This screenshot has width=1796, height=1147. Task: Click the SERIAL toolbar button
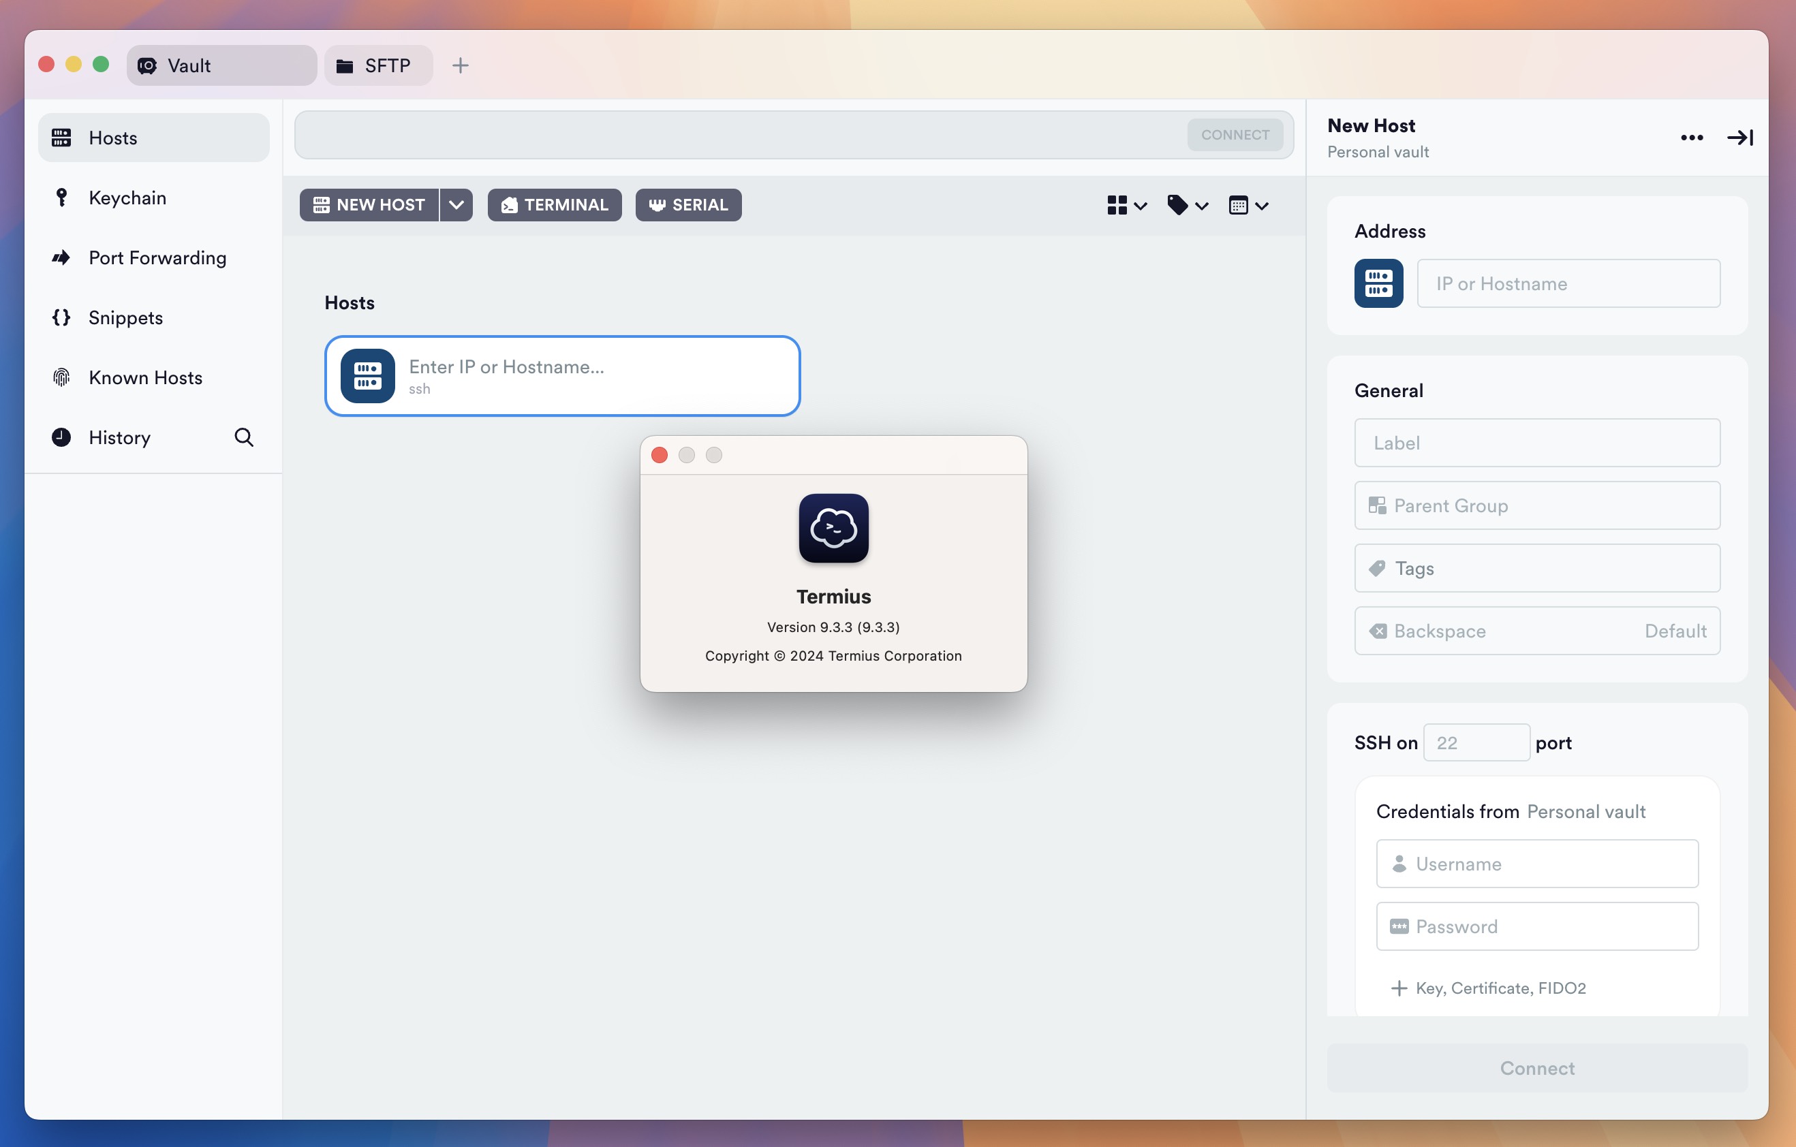point(687,204)
